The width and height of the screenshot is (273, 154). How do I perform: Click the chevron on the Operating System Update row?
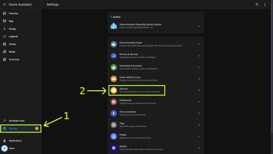pyautogui.click(x=199, y=26)
